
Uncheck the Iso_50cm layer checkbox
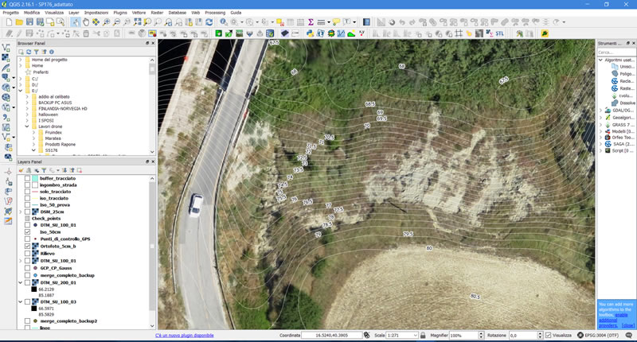click(27, 232)
